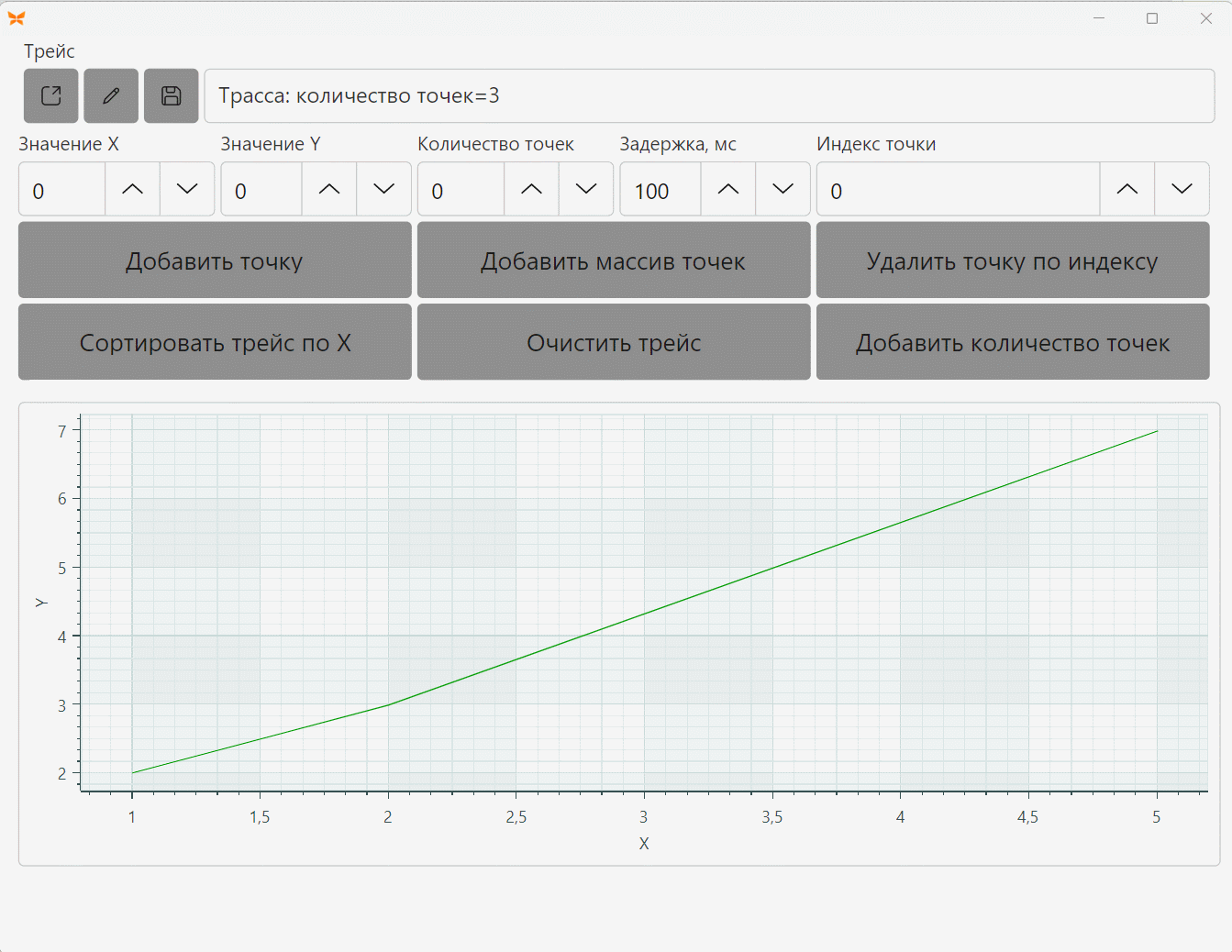Increase the Индекс точки value
This screenshot has height=952, width=1232.
coord(1127,189)
